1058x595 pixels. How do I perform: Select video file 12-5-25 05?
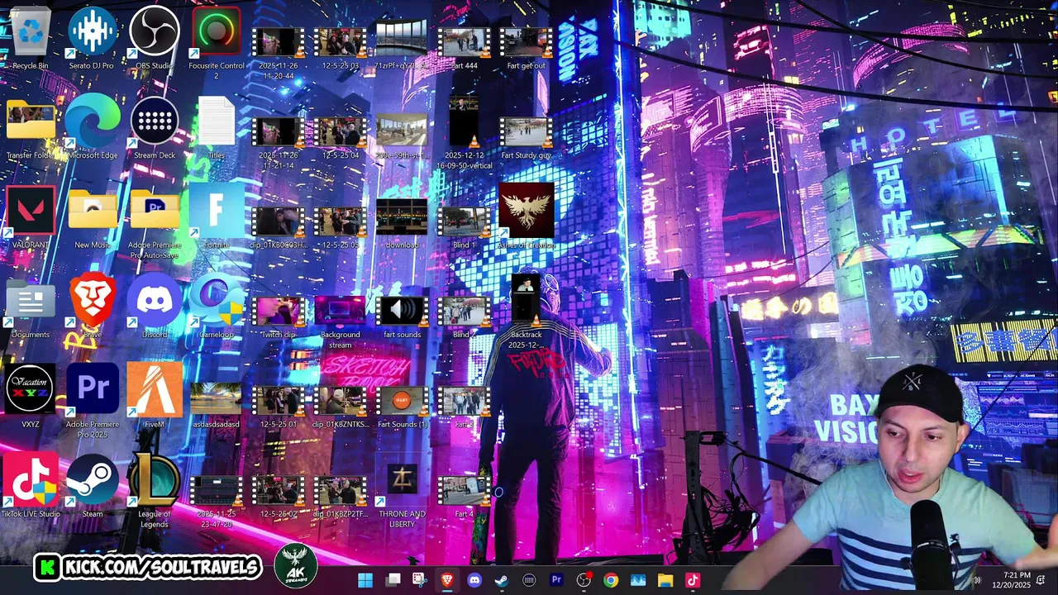coord(340,227)
